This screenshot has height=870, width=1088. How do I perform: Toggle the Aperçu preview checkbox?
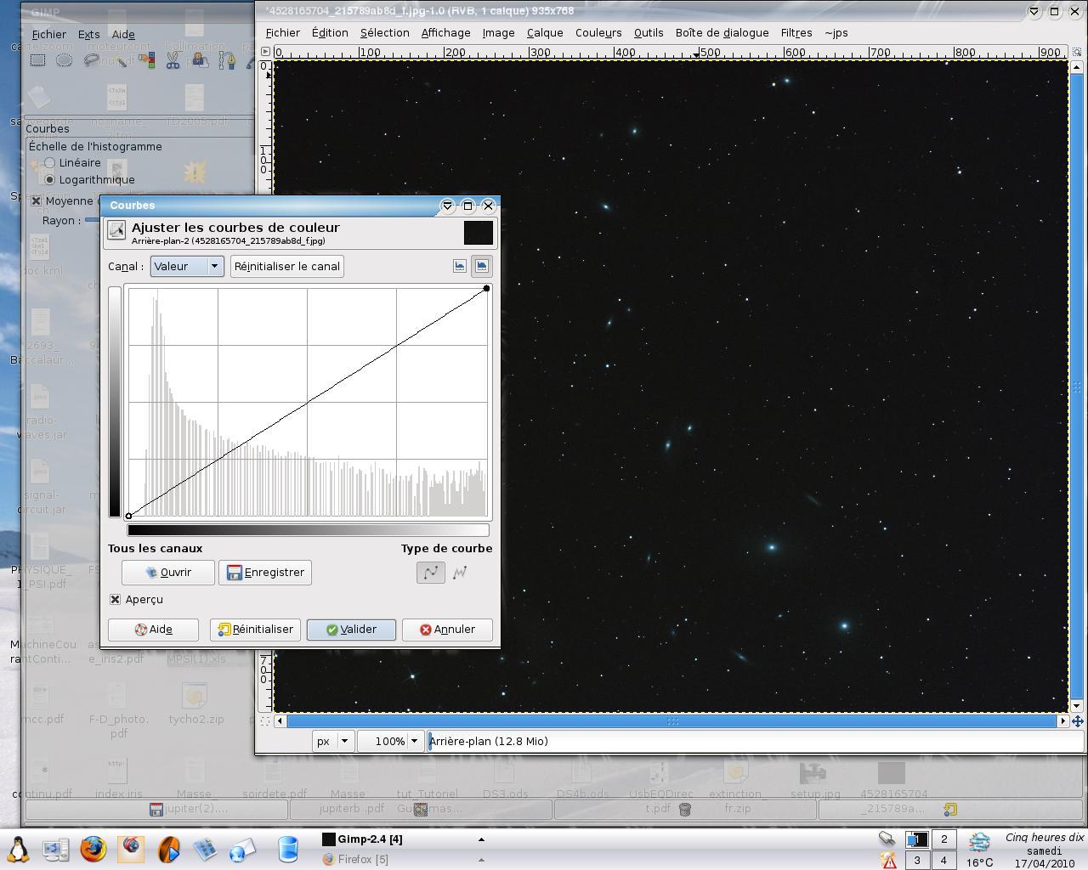pyautogui.click(x=116, y=600)
